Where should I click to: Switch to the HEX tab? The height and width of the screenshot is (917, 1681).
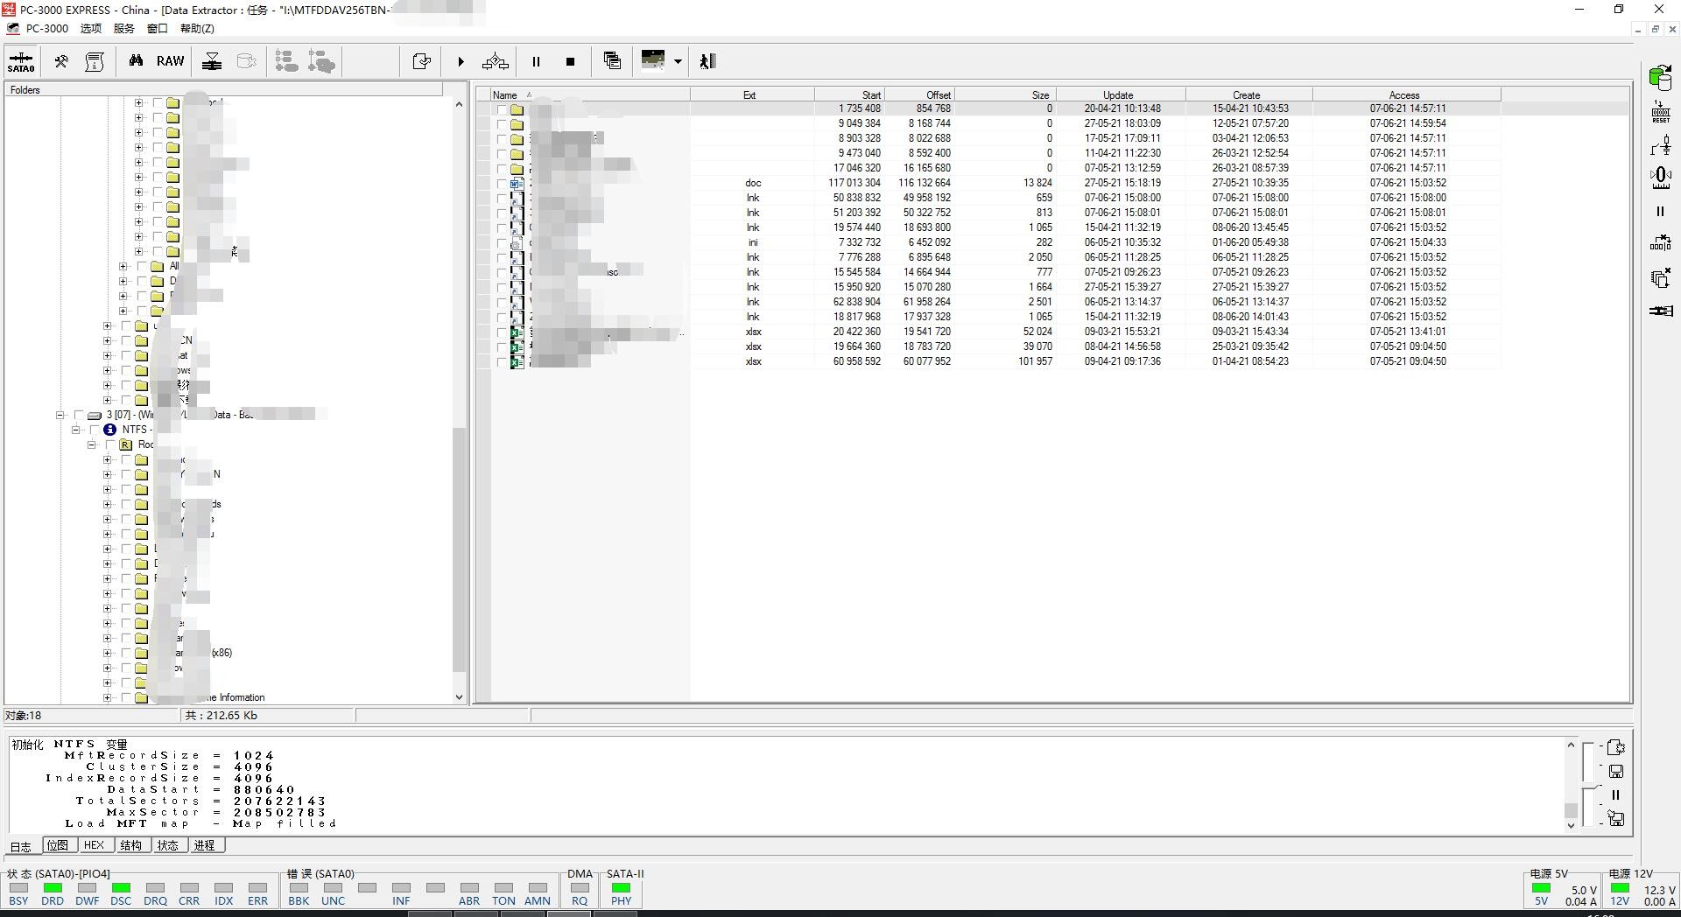click(94, 845)
